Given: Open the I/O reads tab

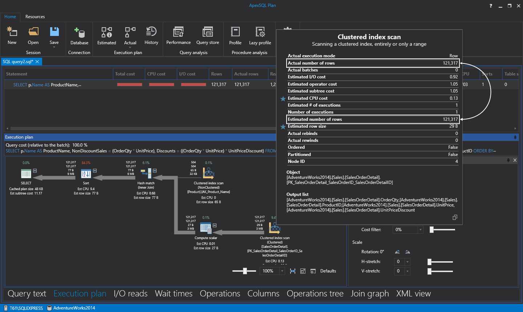Looking at the screenshot, I should (x=130, y=293).
